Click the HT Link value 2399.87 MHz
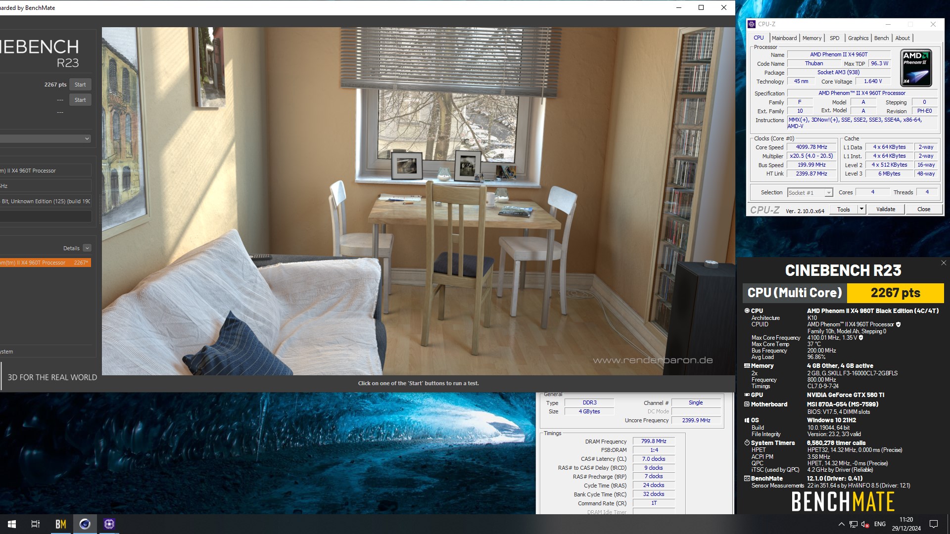 (811, 174)
